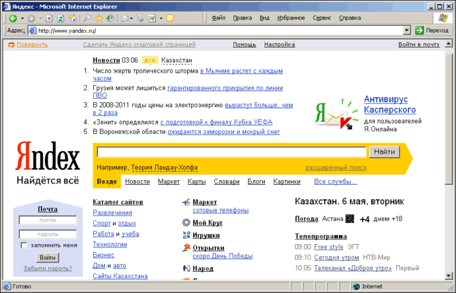This screenshot has width=456, height=293.
Task: Click the все news filter label
Action: coord(150,61)
